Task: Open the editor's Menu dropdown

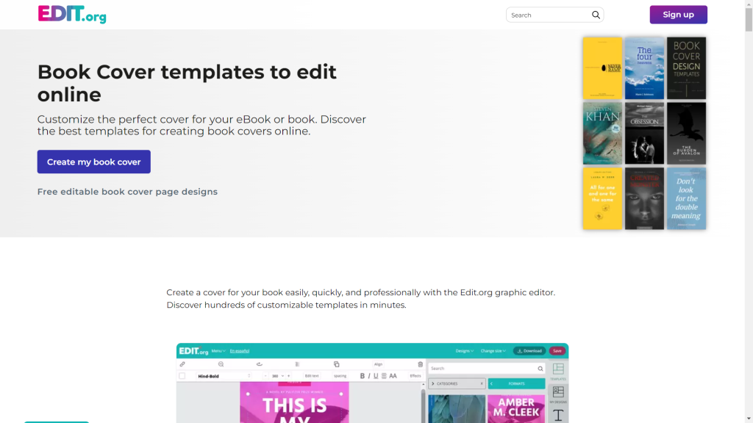Action: (x=218, y=351)
